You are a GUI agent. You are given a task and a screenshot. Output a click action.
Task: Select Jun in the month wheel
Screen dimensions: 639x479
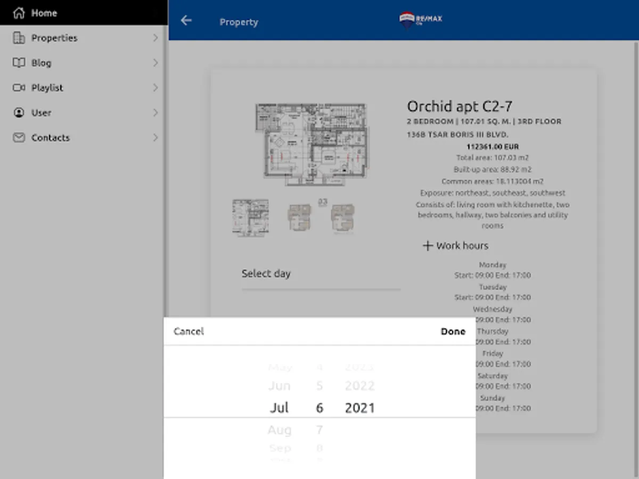pos(280,386)
